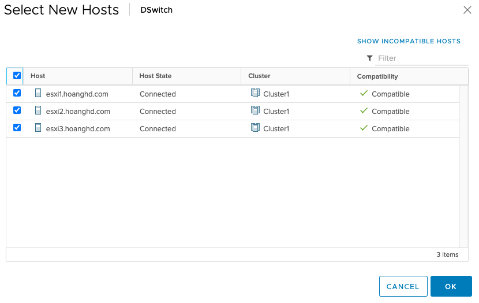The width and height of the screenshot is (479, 303).
Task: Click the cluster icon in esxi3 row
Action: pyautogui.click(x=256, y=128)
